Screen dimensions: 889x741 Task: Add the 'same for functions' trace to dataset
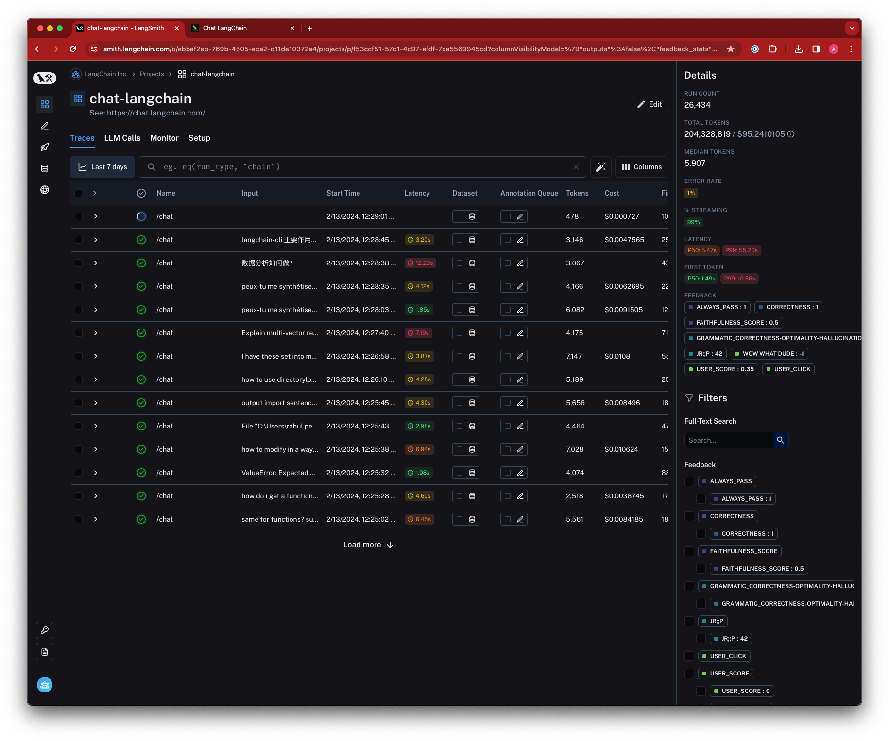pos(466,519)
